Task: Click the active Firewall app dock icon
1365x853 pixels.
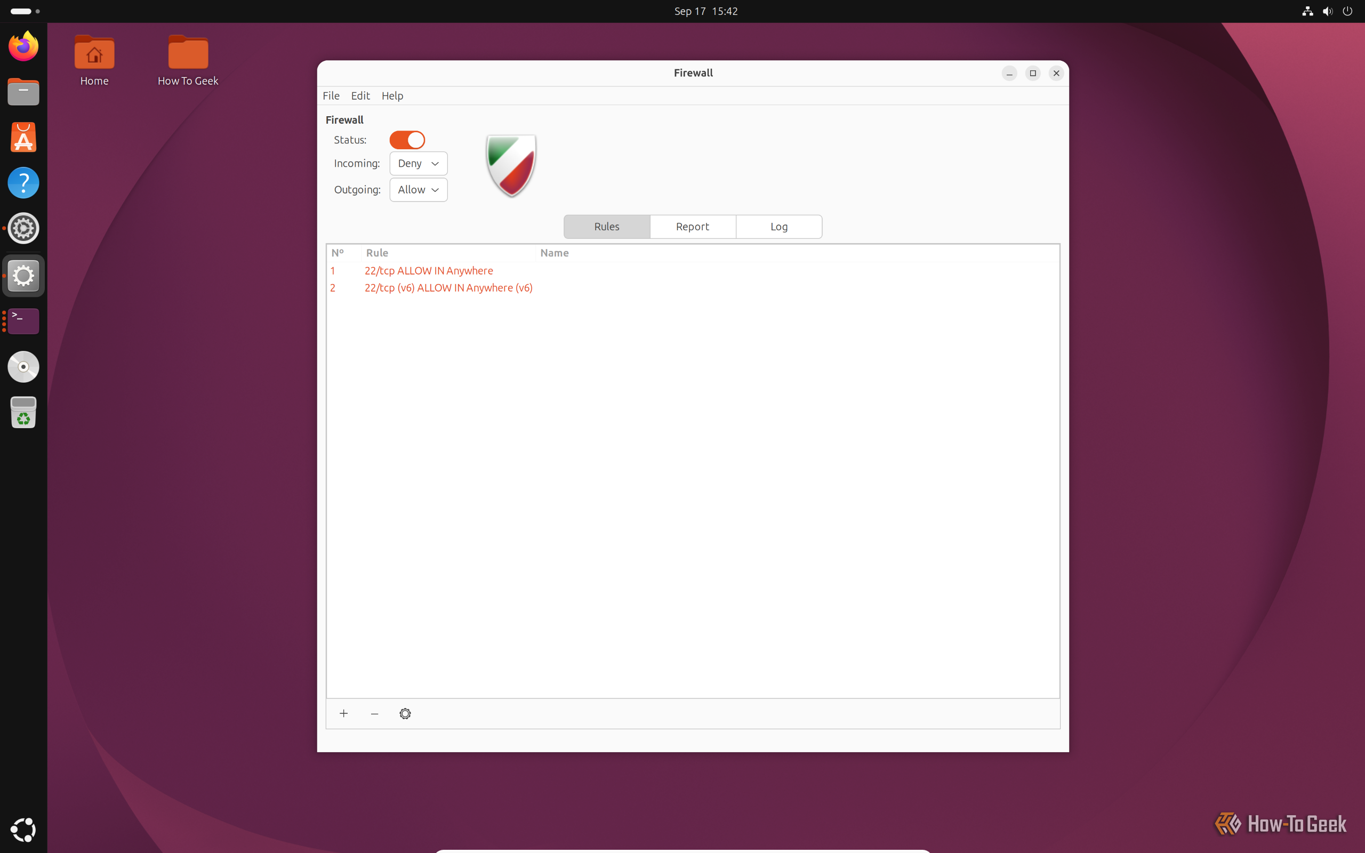Action: [23, 276]
